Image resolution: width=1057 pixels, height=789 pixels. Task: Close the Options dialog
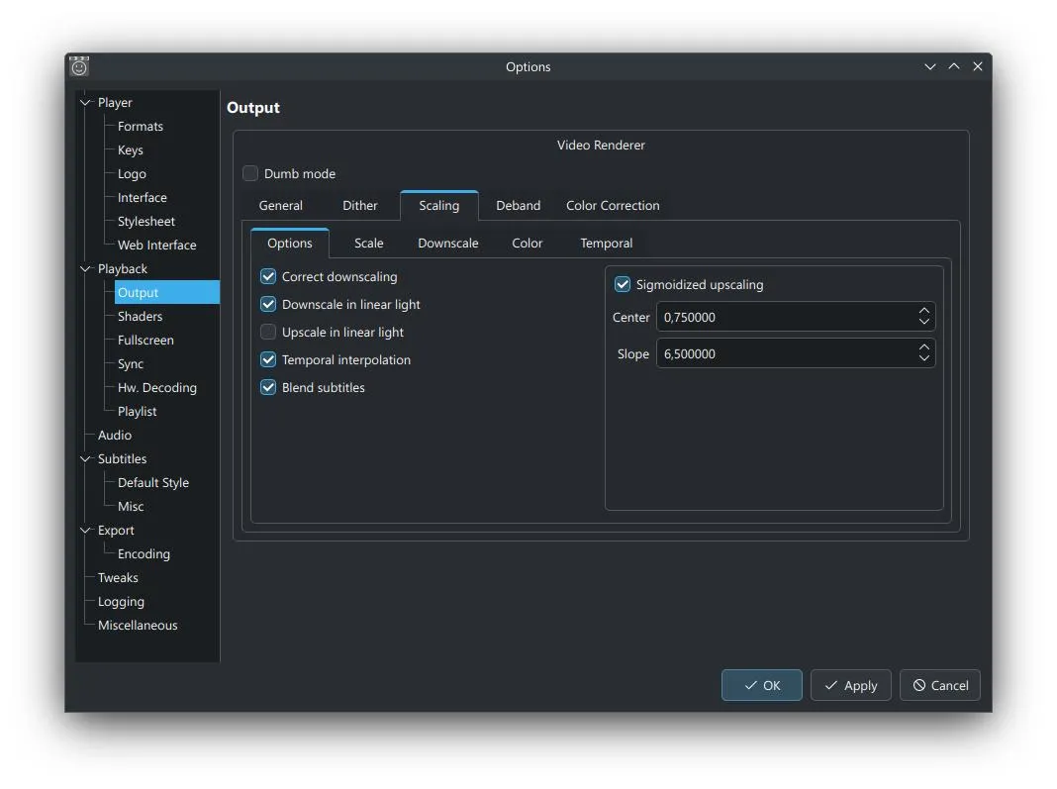(978, 66)
